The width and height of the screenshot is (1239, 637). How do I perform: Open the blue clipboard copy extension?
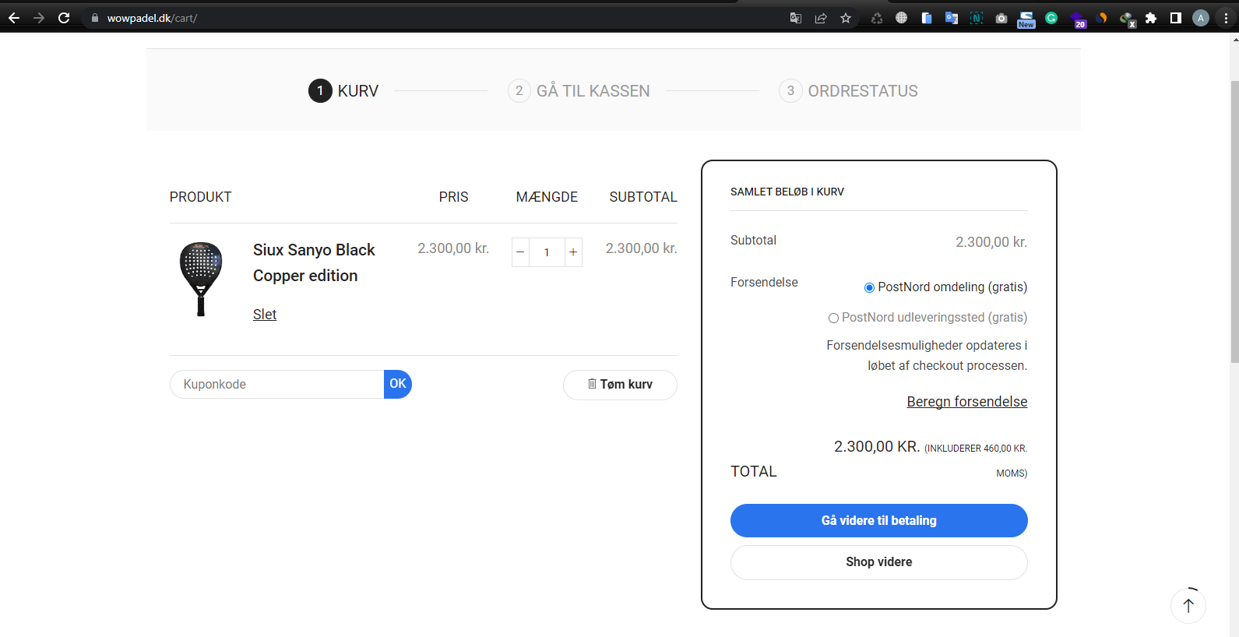(927, 18)
